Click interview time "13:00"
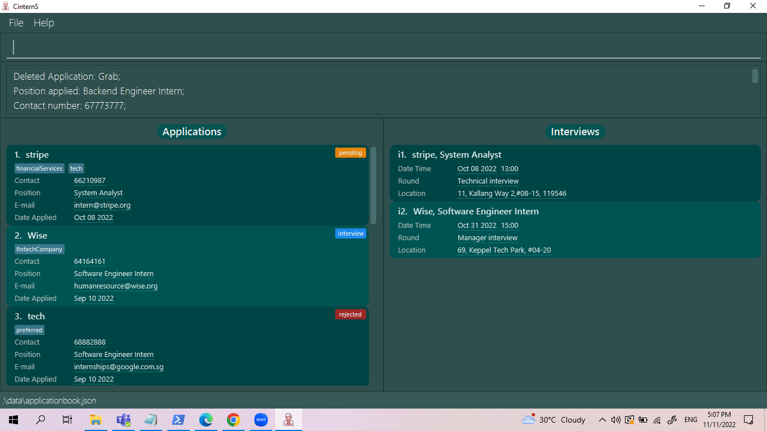767x431 pixels. [x=510, y=169]
